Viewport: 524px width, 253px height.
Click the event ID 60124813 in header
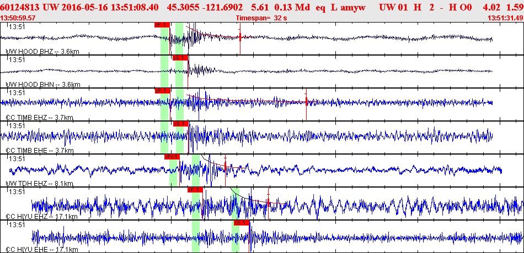pyautogui.click(x=20, y=7)
